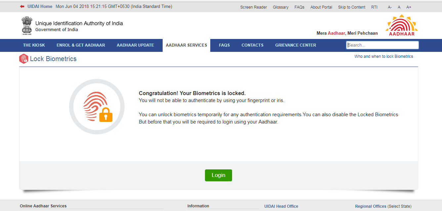Open the Aadhaar Services tab
This screenshot has height=211, width=442.
coord(186,45)
